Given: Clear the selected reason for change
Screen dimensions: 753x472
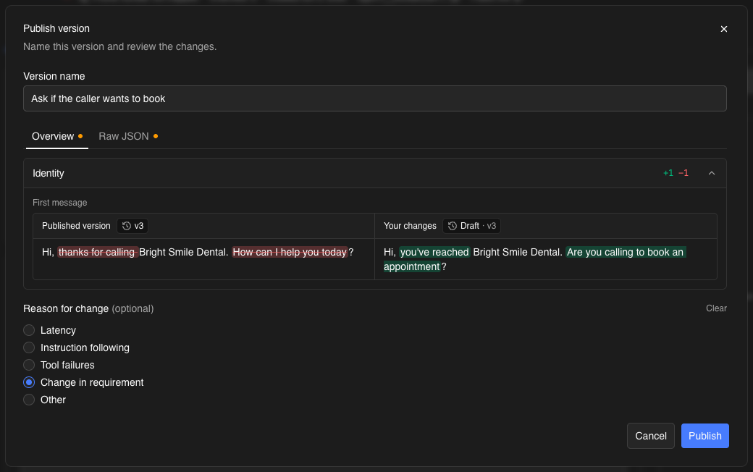Looking at the screenshot, I should (716, 308).
